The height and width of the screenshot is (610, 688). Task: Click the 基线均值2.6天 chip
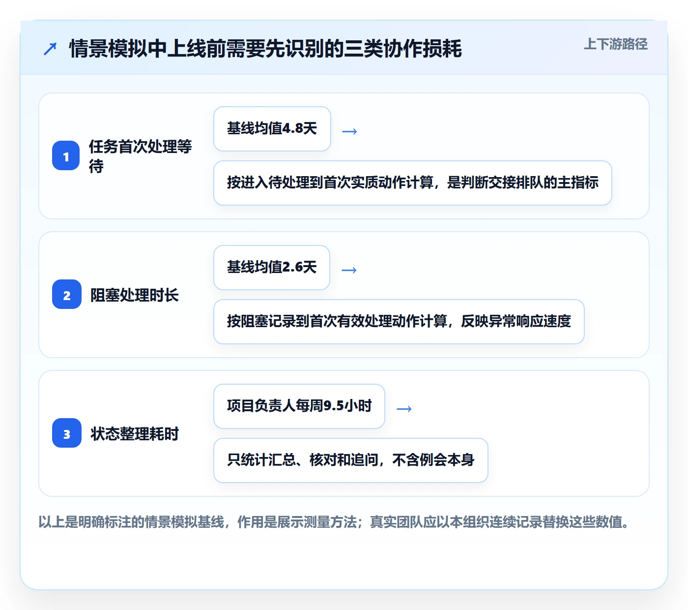coord(272,268)
